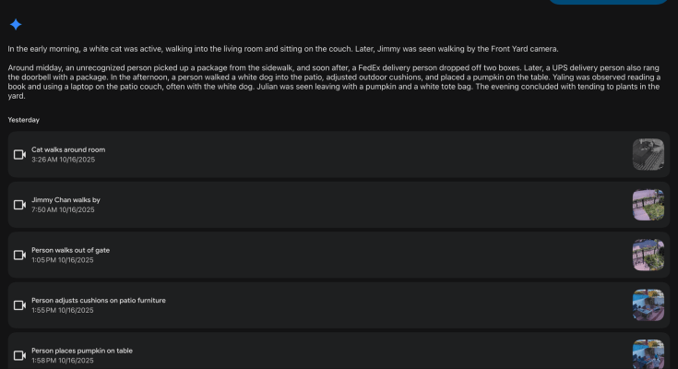View thumbnail of cushions being adjusted on patio

648,305
